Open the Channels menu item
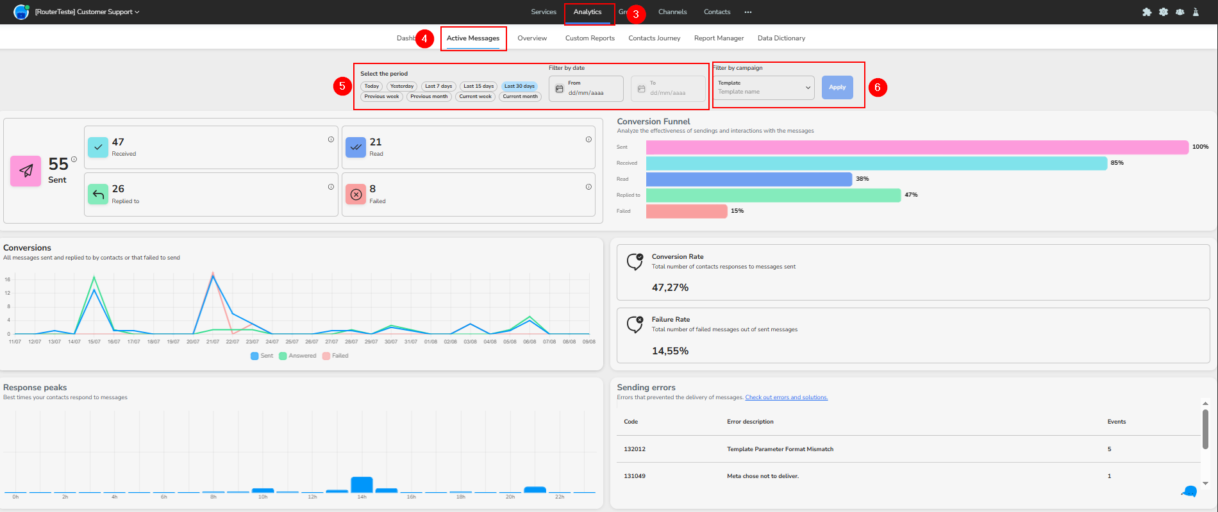 pos(672,12)
